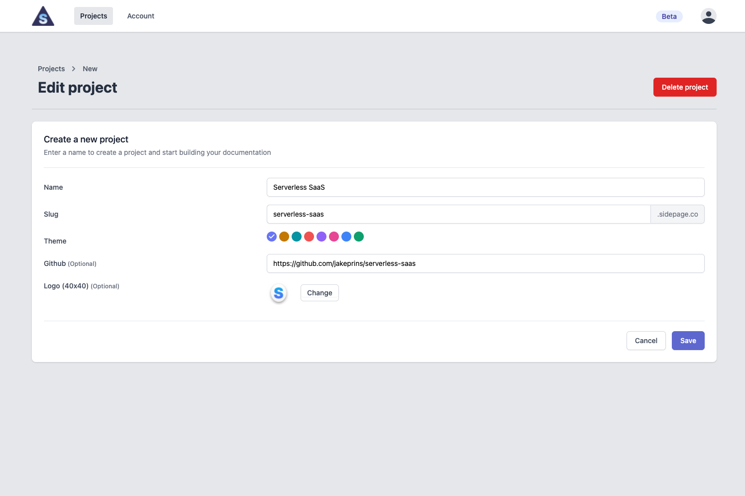Click the New breadcrumb item

[x=90, y=69]
